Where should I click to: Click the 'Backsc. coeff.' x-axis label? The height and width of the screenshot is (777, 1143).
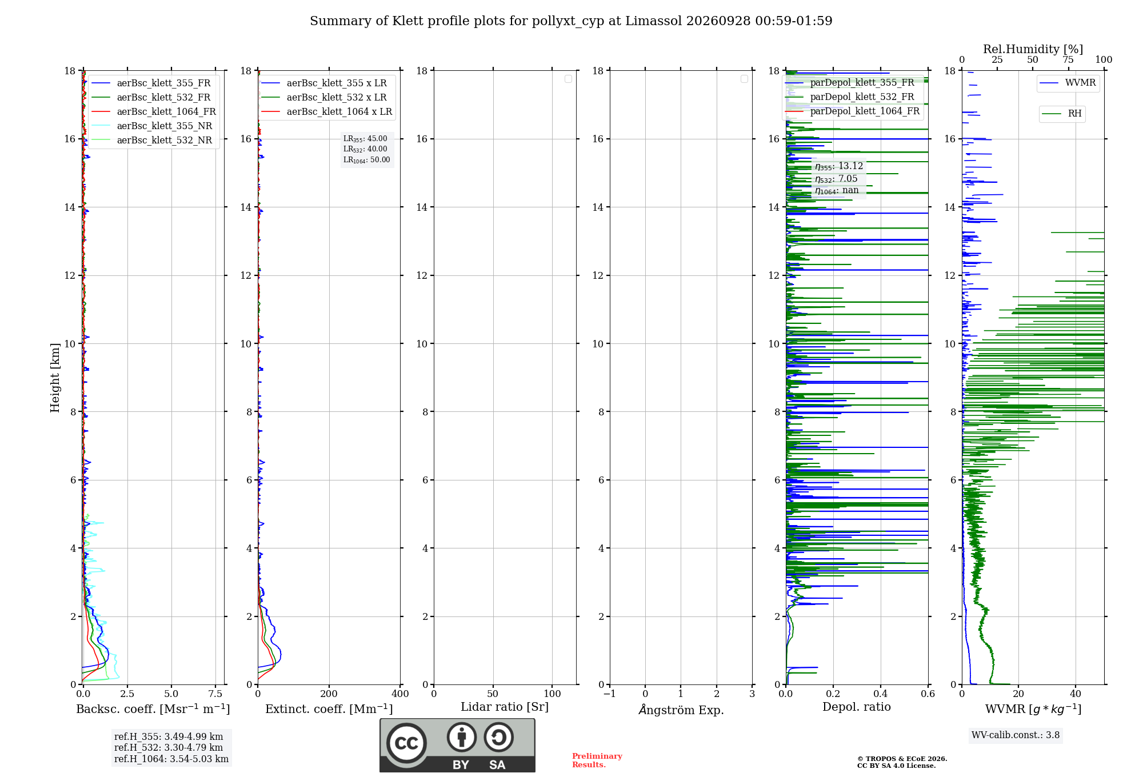click(153, 709)
